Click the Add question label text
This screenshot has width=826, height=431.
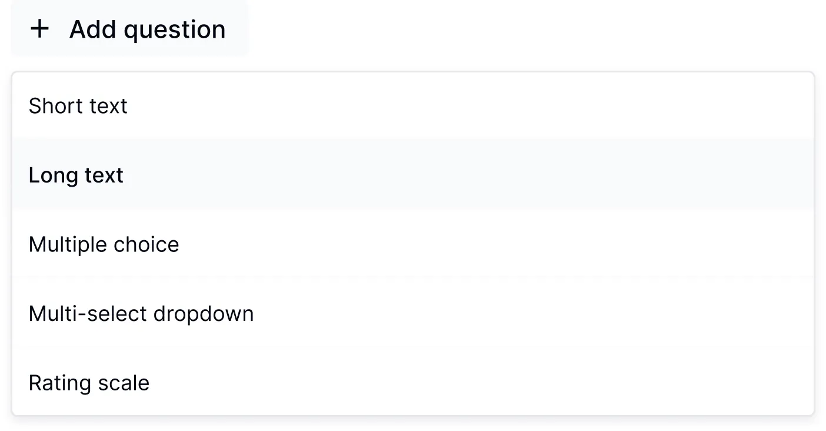point(147,29)
